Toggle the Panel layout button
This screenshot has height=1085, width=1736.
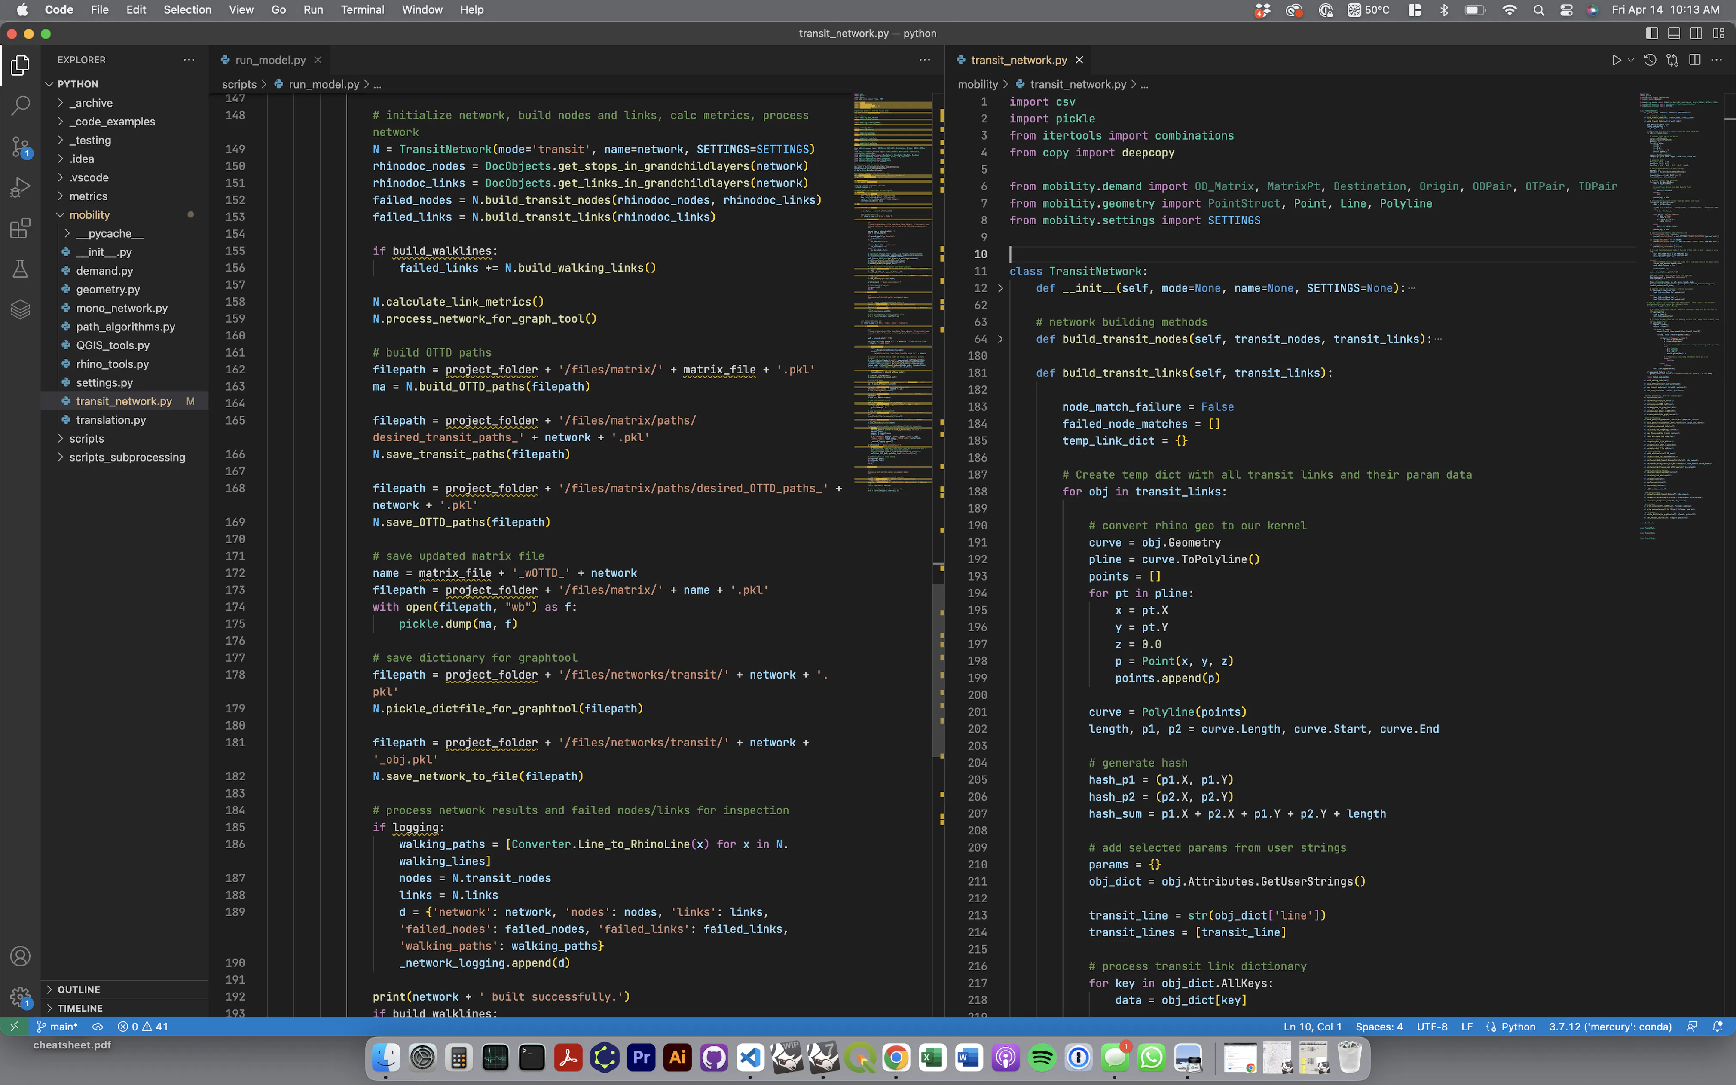click(1674, 33)
